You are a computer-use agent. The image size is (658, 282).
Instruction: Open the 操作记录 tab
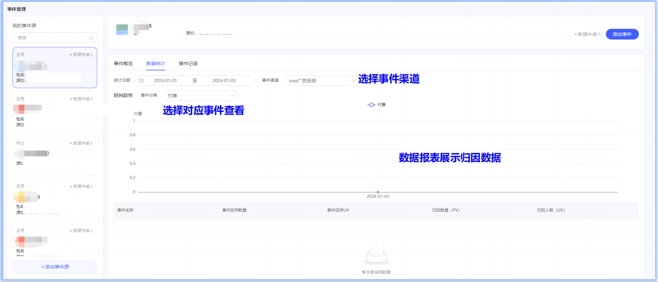[188, 64]
